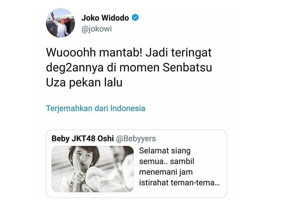Open the quoted tweet starting 'Selamat siang'

click(136, 164)
